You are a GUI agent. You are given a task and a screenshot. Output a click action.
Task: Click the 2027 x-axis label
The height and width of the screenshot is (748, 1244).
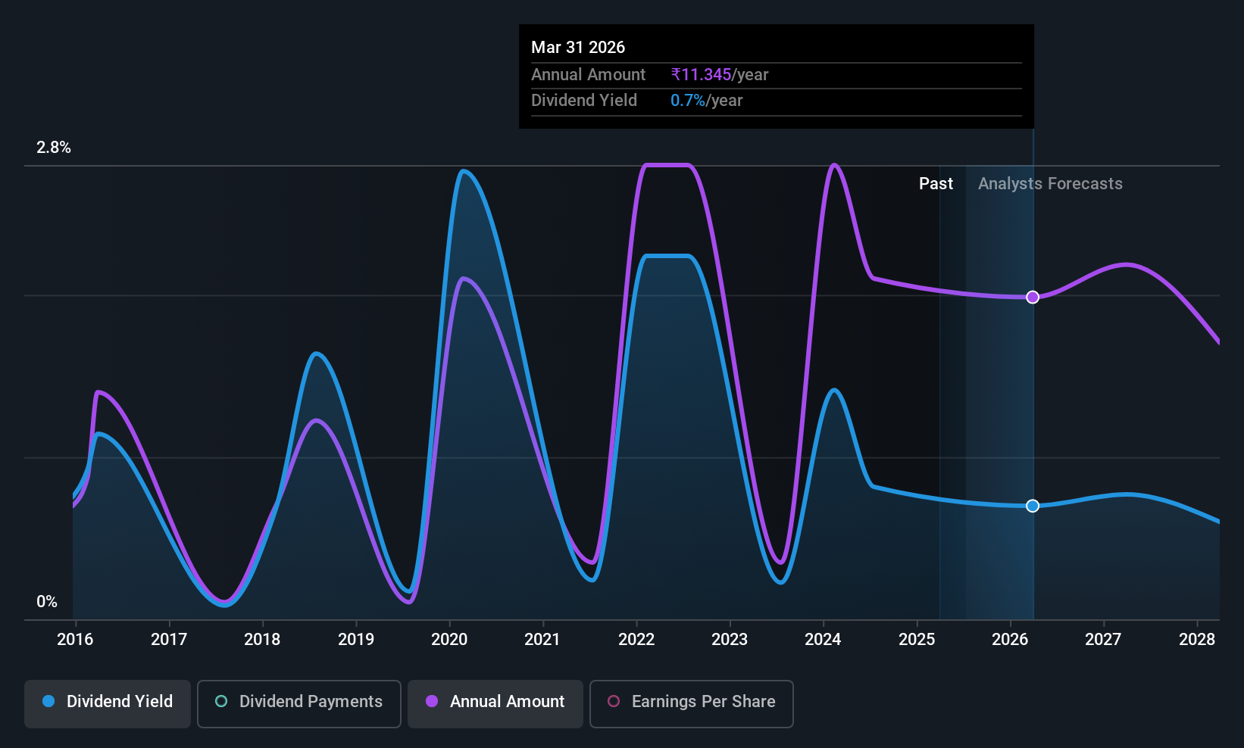[x=1103, y=640]
